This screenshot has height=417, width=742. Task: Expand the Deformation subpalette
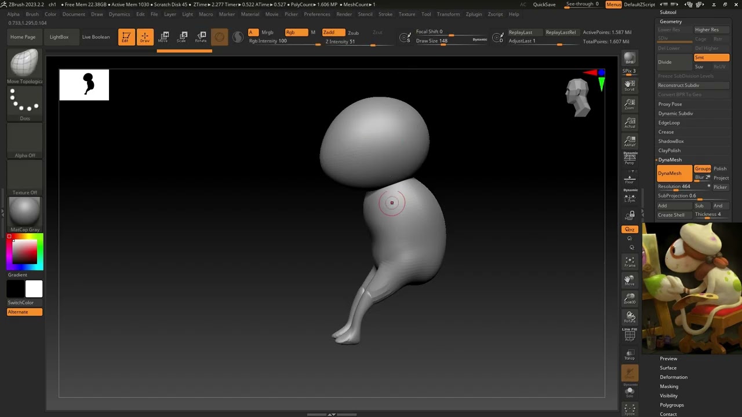tap(673, 377)
